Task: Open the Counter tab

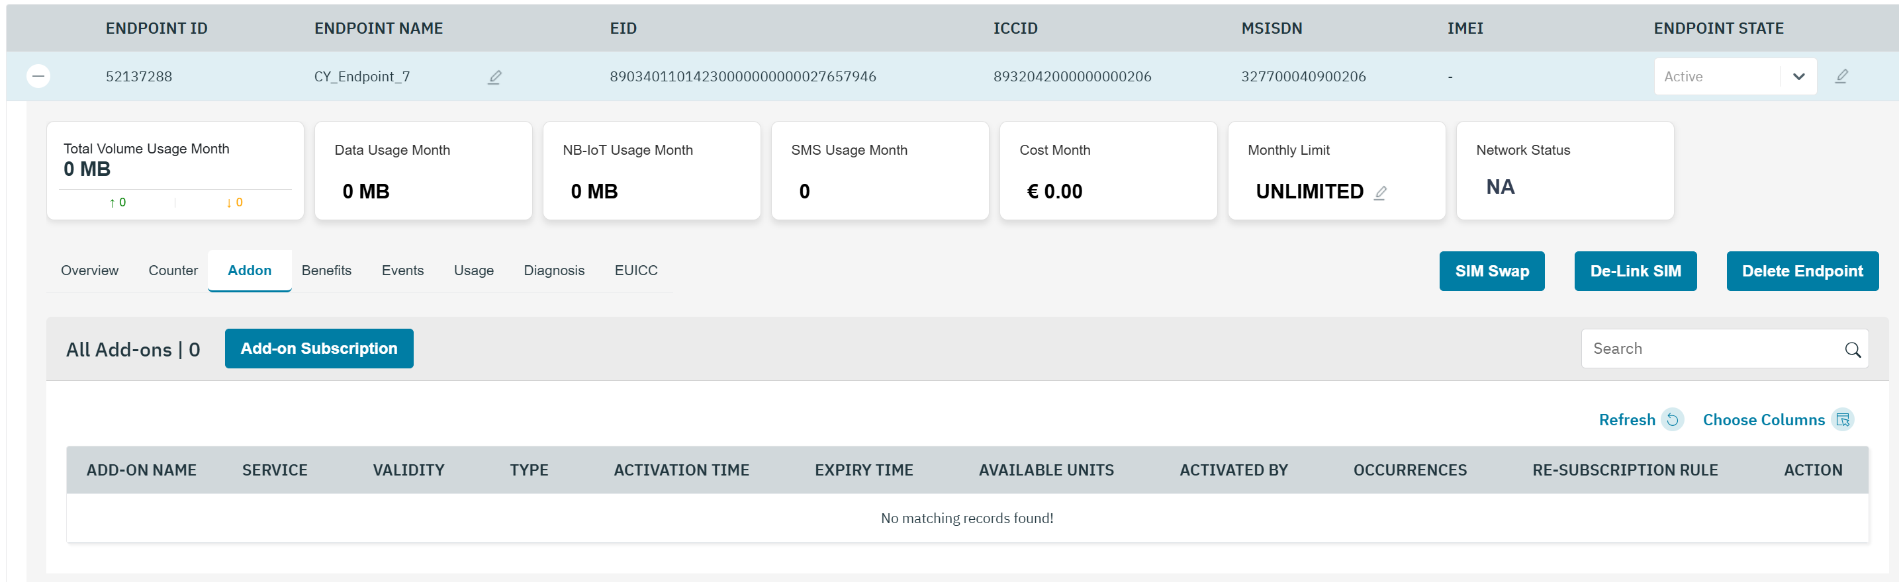Action: coord(173,270)
